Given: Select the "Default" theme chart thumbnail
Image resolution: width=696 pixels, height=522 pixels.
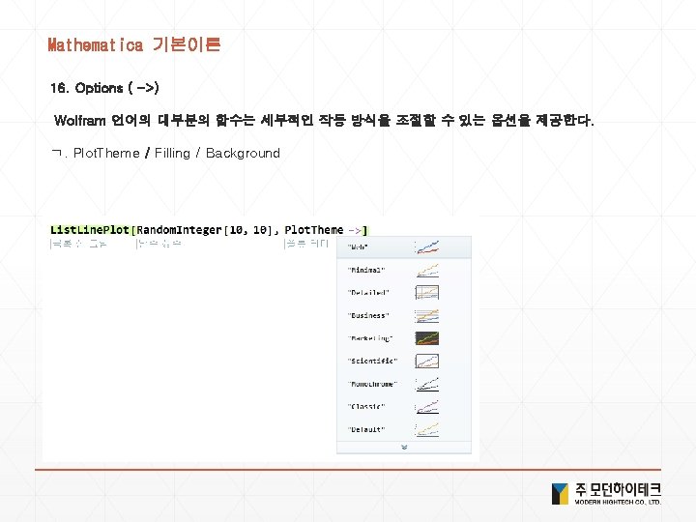Looking at the screenshot, I should pos(427,429).
